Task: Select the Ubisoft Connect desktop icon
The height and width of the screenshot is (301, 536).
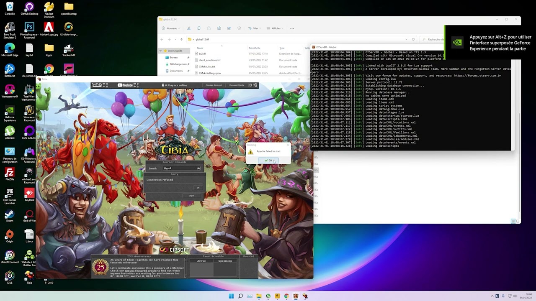Action: coord(9,257)
